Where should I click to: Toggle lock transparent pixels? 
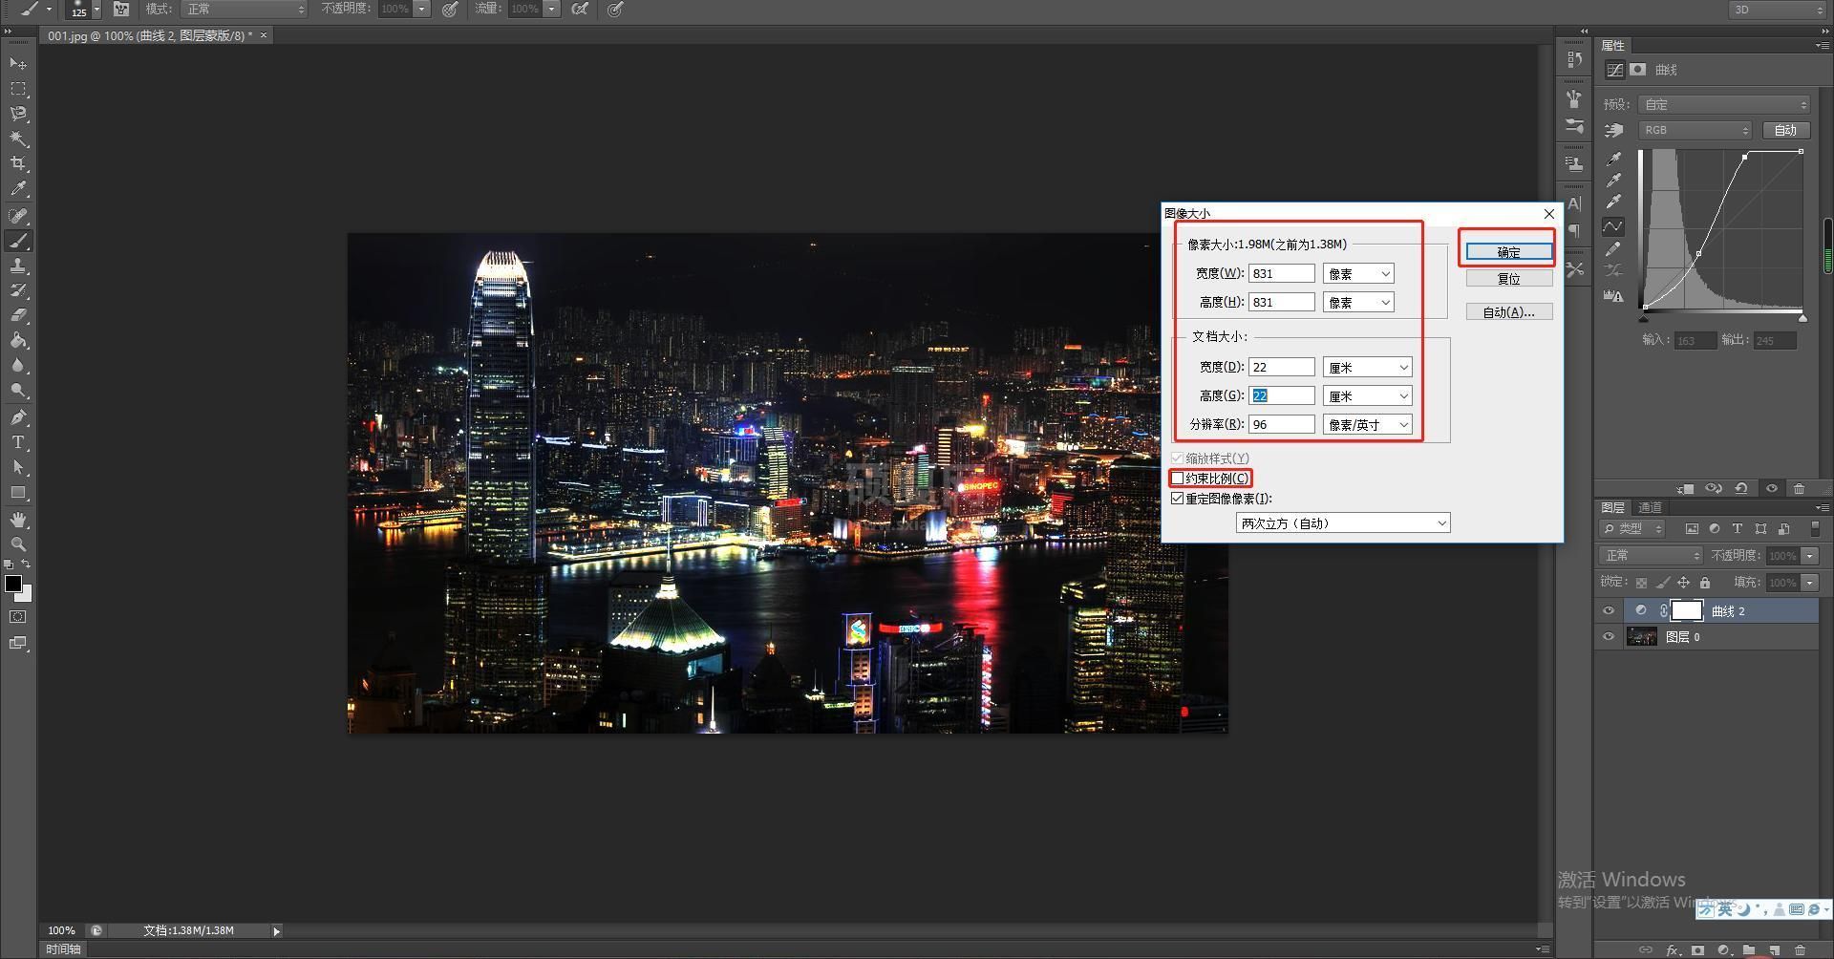1641,583
